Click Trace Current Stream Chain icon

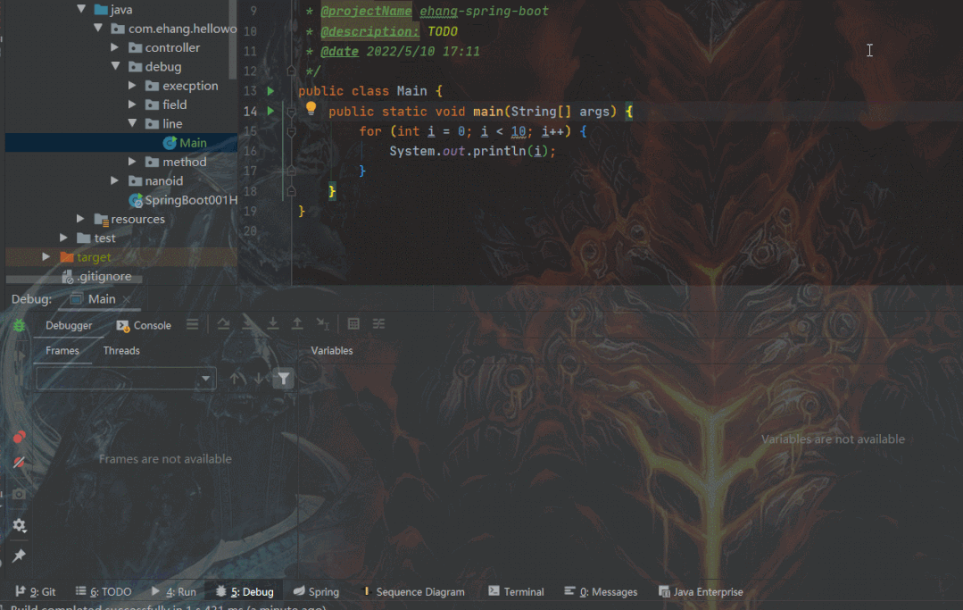(x=378, y=323)
